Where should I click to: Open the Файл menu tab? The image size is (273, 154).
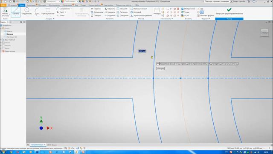3,5
